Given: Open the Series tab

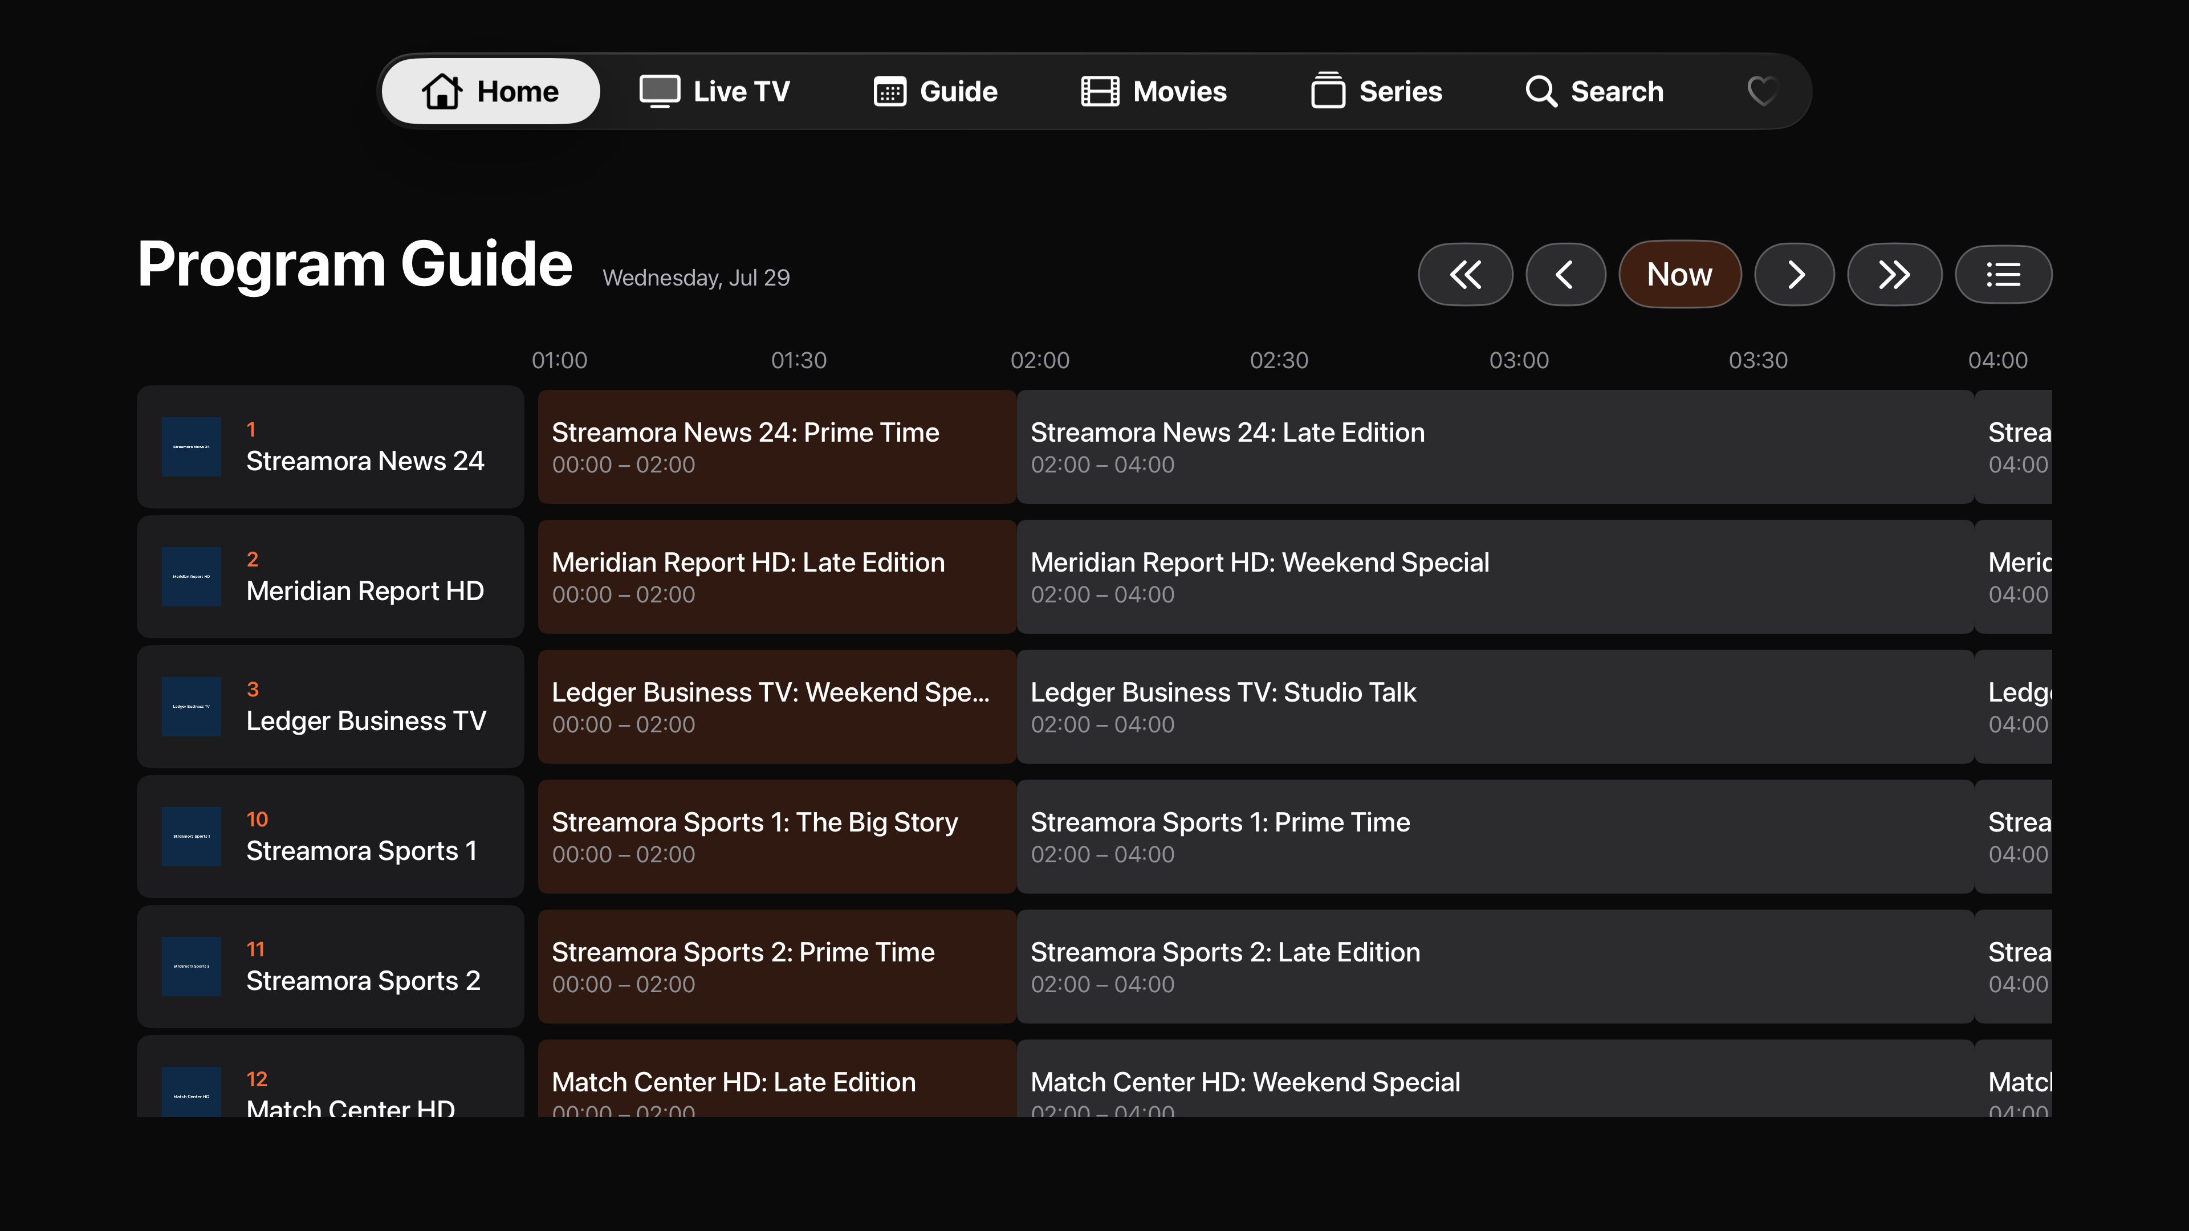Looking at the screenshot, I should click(1376, 91).
